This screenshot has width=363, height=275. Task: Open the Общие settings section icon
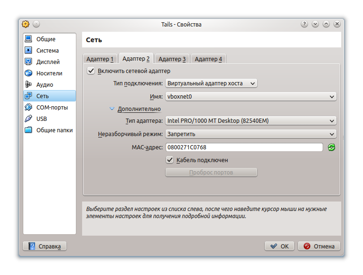click(x=28, y=39)
